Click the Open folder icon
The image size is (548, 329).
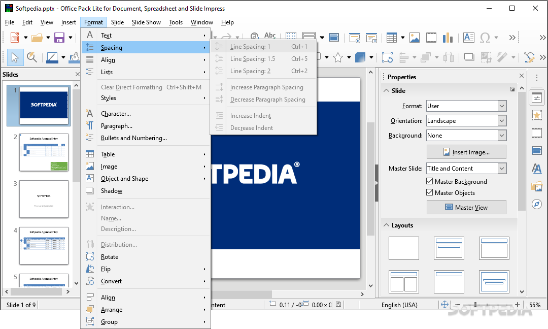pyautogui.click(x=37, y=38)
